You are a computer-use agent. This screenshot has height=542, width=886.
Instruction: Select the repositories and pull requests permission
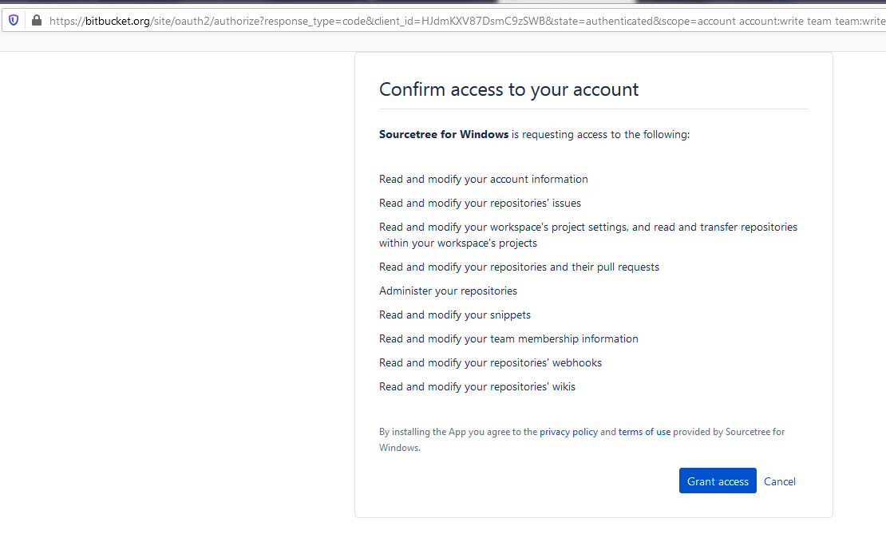(x=519, y=267)
